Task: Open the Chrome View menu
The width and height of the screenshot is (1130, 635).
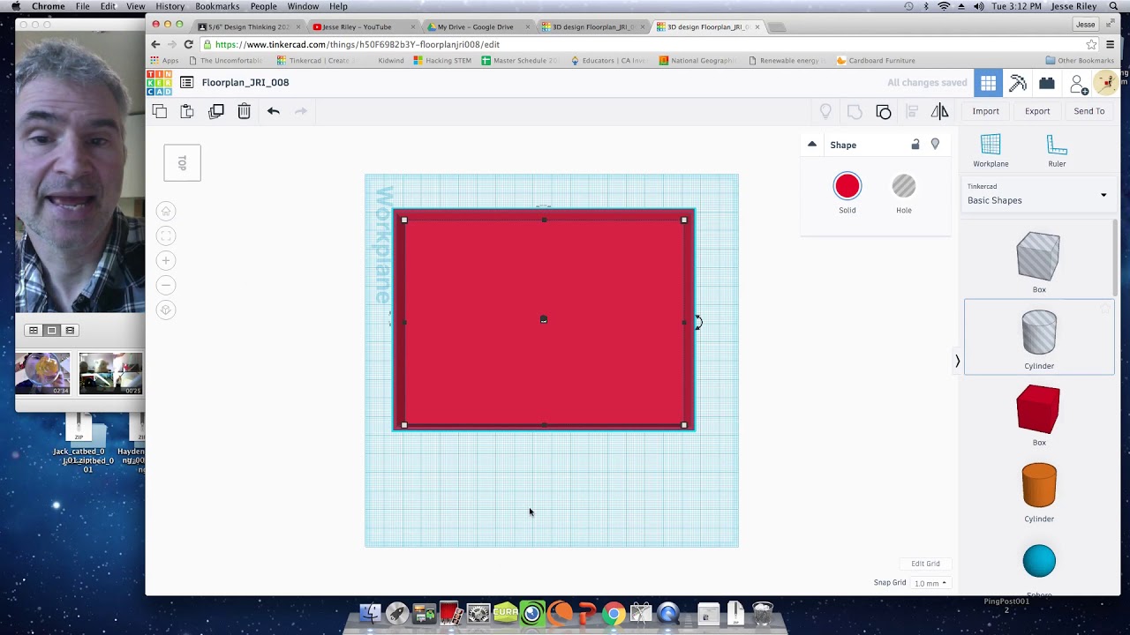Action: click(x=135, y=6)
